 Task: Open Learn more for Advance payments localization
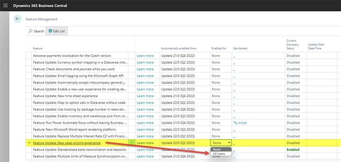click(x=145, y=56)
